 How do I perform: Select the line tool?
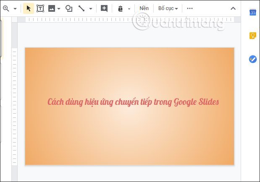81,8
